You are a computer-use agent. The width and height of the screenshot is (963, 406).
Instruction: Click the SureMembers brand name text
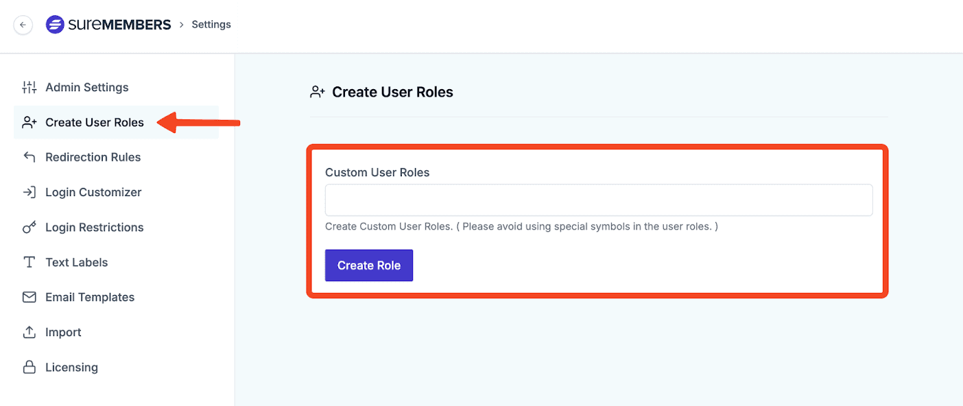tap(119, 25)
